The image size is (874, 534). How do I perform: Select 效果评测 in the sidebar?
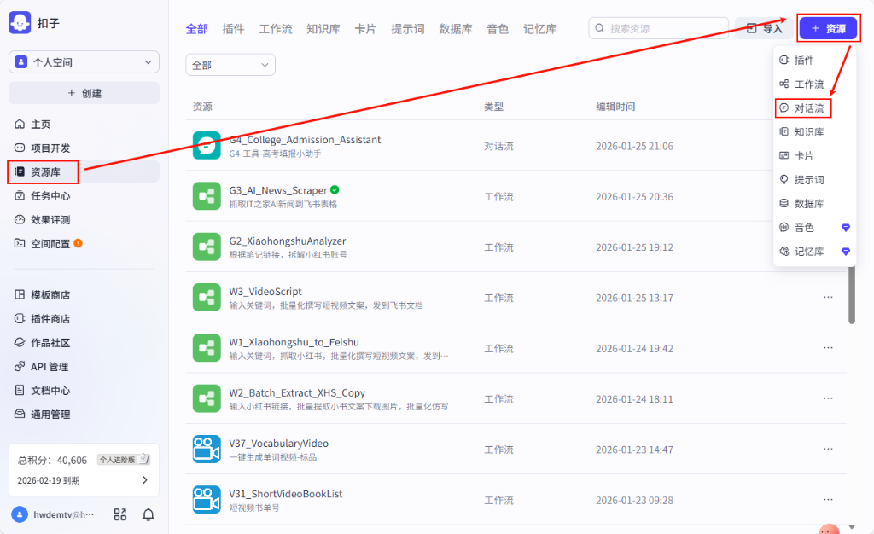pyautogui.click(x=48, y=219)
